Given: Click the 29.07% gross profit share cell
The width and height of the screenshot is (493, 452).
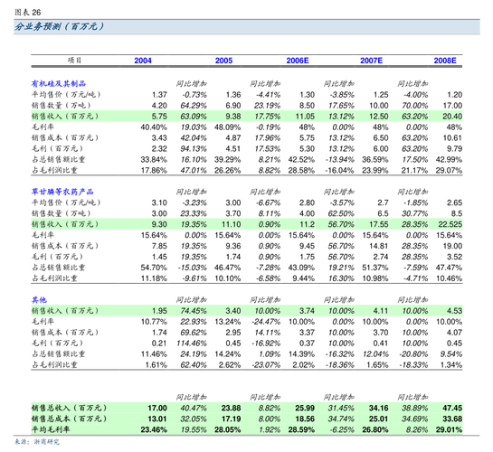Looking at the screenshot, I should click(x=449, y=170).
